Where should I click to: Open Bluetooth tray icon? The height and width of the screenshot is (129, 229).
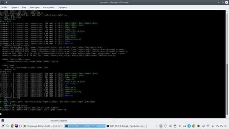click(180, 126)
